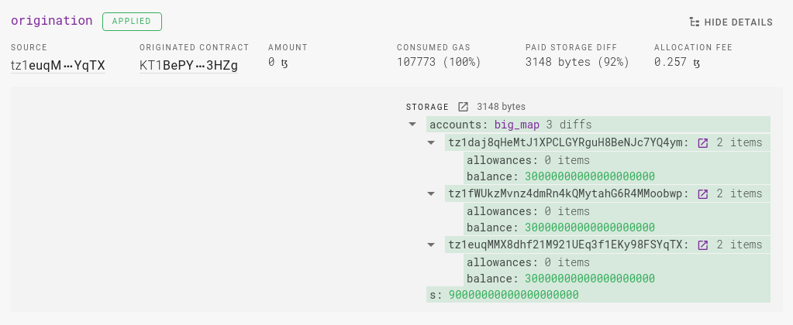Click HIDE DETAILS button
Image resolution: width=793 pixels, height=325 pixels.
click(x=731, y=22)
